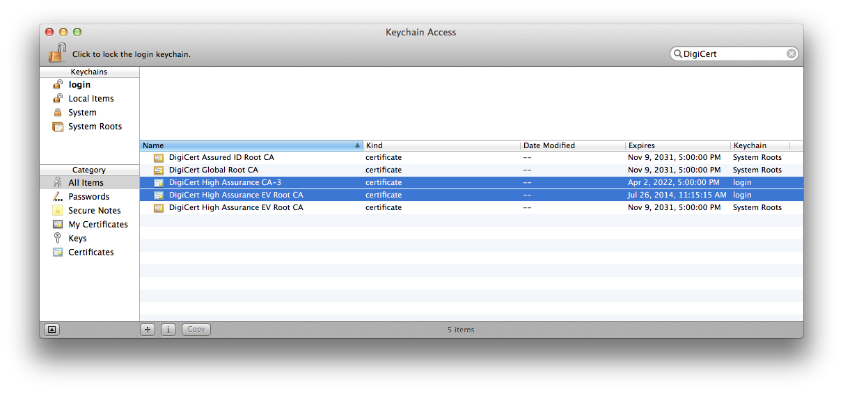Screen dimensions: 843x393
Task: Click certificate icon of the System Roots EV Root CA row
Action: point(159,208)
